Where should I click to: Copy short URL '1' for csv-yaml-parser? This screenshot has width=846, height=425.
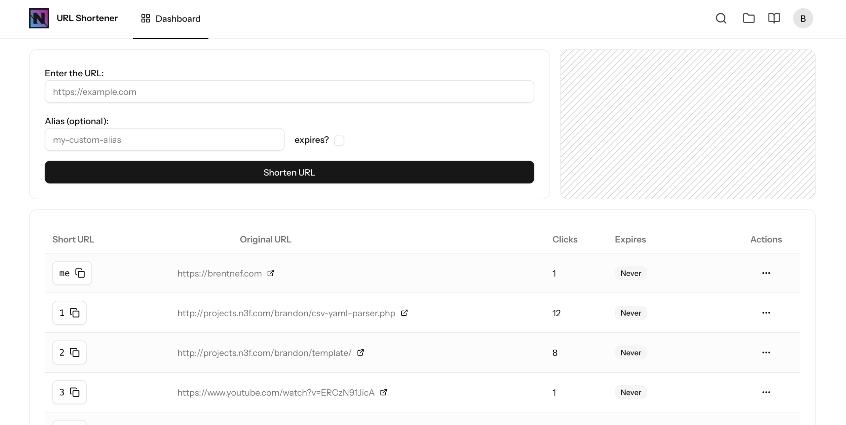[75, 313]
